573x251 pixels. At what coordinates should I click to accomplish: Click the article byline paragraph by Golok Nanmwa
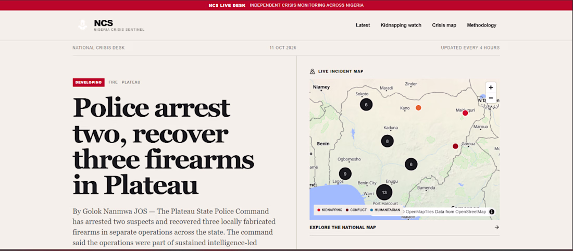tap(174, 227)
